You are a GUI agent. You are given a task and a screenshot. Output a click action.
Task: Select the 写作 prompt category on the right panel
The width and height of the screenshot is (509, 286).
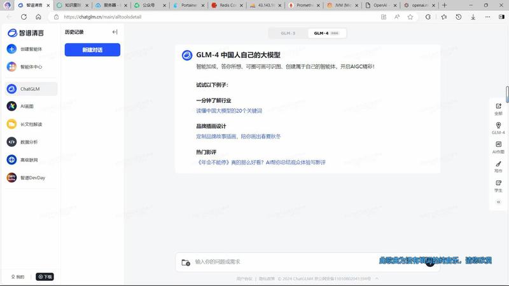pyautogui.click(x=498, y=167)
